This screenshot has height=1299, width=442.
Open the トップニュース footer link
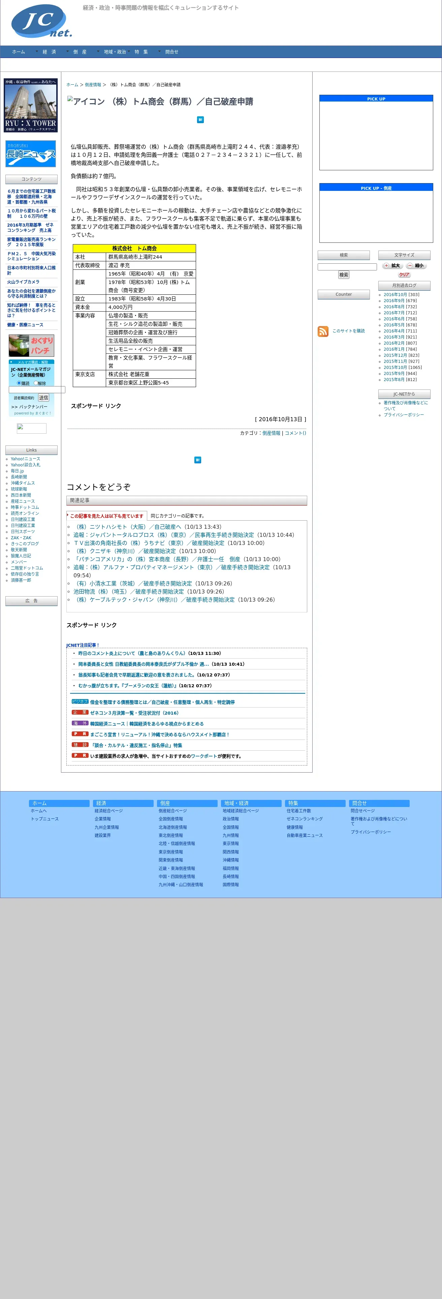pos(45,819)
